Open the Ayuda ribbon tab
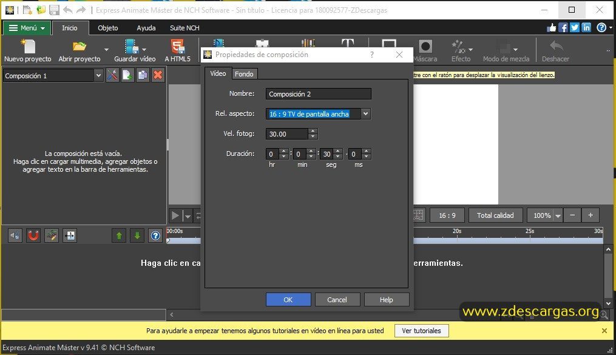Viewport: 616px width, 355px height. point(146,28)
